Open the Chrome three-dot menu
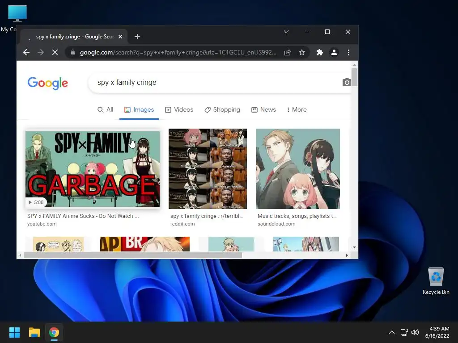 (x=348, y=53)
